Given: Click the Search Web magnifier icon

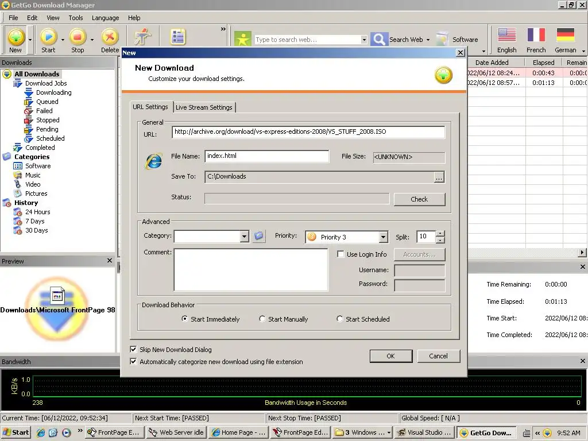Looking at the screenshot, I should point(379,39).
